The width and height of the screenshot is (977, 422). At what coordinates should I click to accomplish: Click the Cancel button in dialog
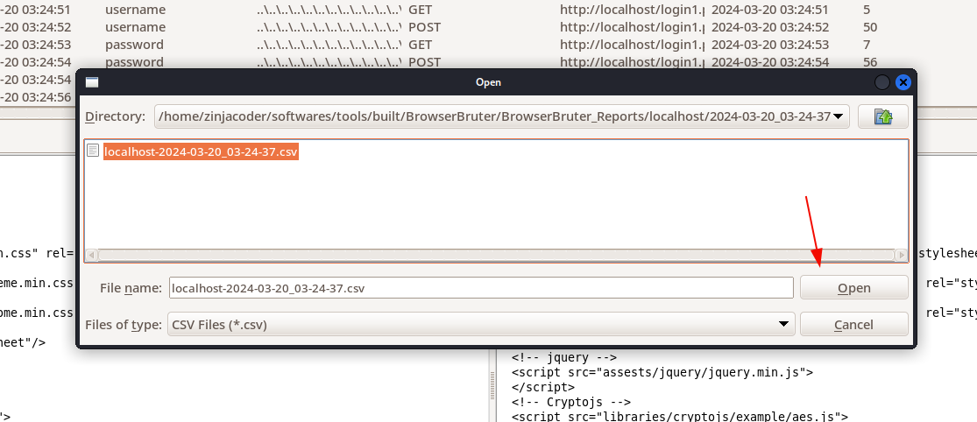(x=853, y=324)
